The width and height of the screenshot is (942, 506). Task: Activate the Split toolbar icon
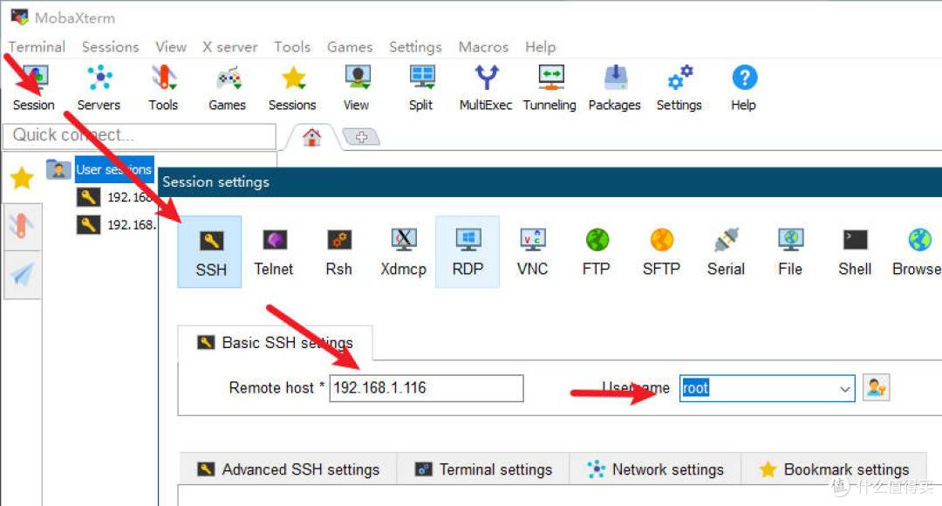pyautogui.click(x=421, y=88)
